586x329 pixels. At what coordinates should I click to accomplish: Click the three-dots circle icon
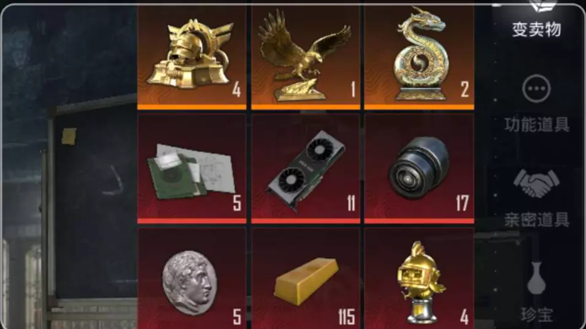click(536, 89)
